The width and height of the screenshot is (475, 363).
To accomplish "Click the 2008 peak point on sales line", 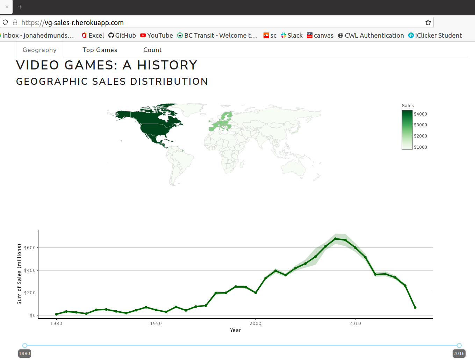I will tap(335, 239).
